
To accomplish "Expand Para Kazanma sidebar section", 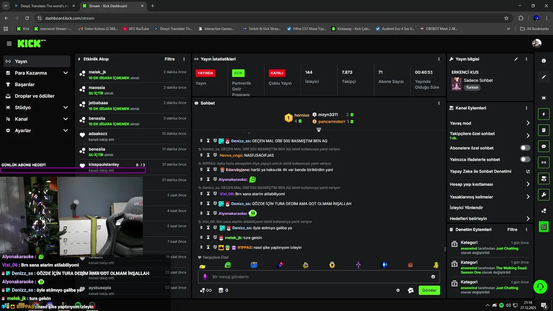I will (x=66, y=73).
